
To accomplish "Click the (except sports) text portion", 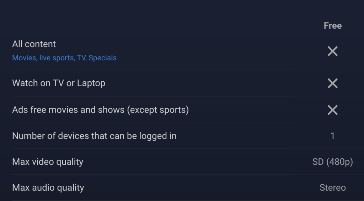I will [158, 110].
